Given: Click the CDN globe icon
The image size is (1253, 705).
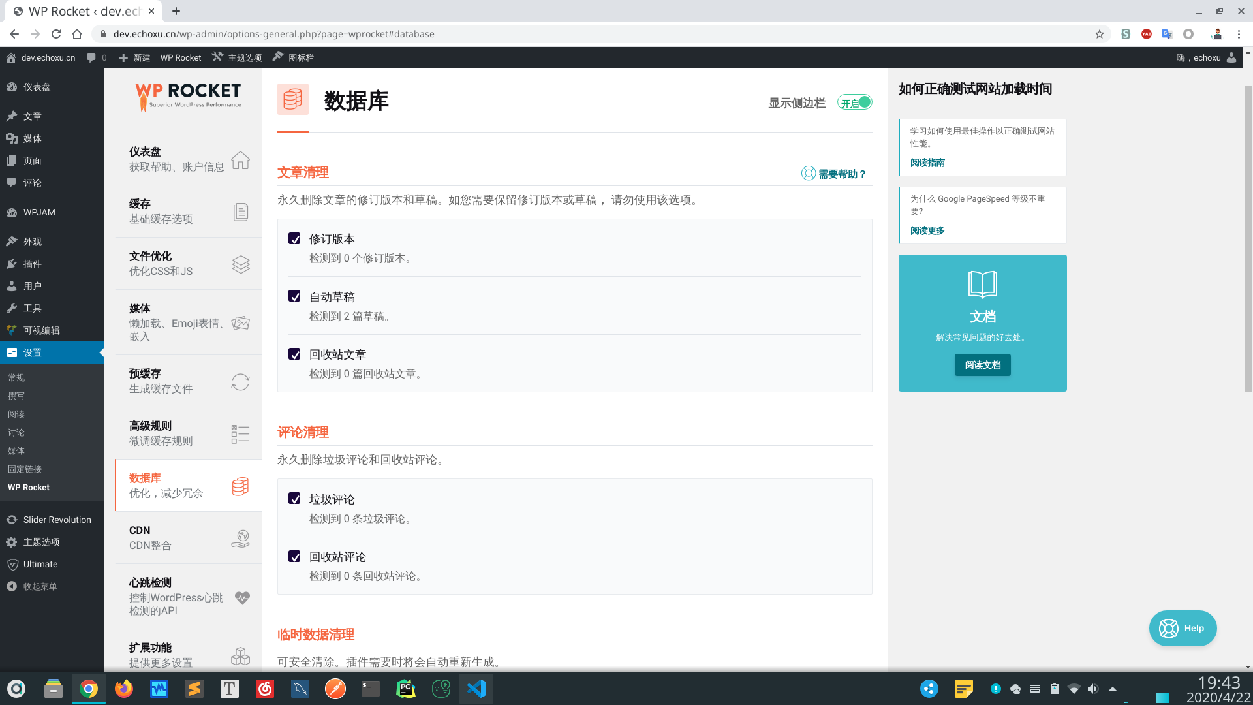Looking at the screenshot, I should 240,539.
